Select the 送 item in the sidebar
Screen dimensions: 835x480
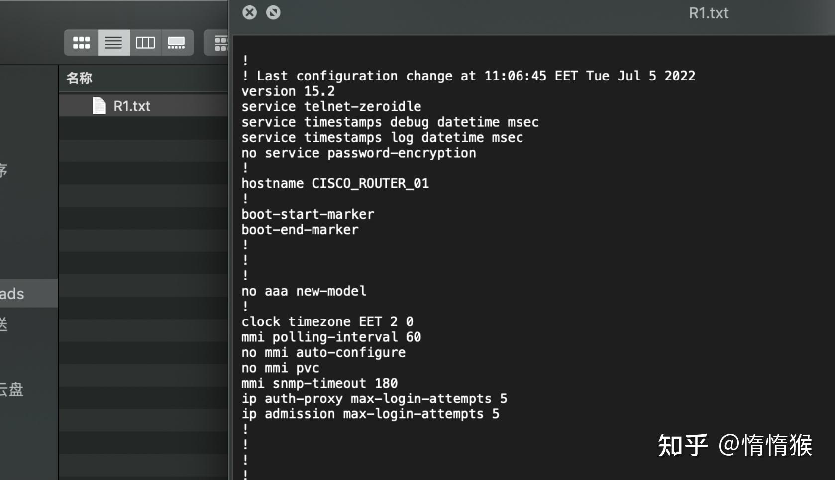(x=5, y=324)
